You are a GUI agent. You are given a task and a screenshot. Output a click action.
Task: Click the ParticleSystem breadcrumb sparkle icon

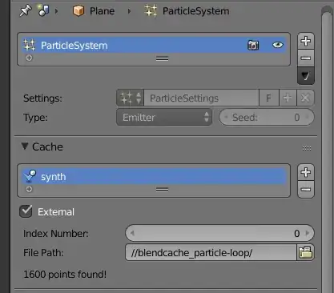tap(151, 11)
